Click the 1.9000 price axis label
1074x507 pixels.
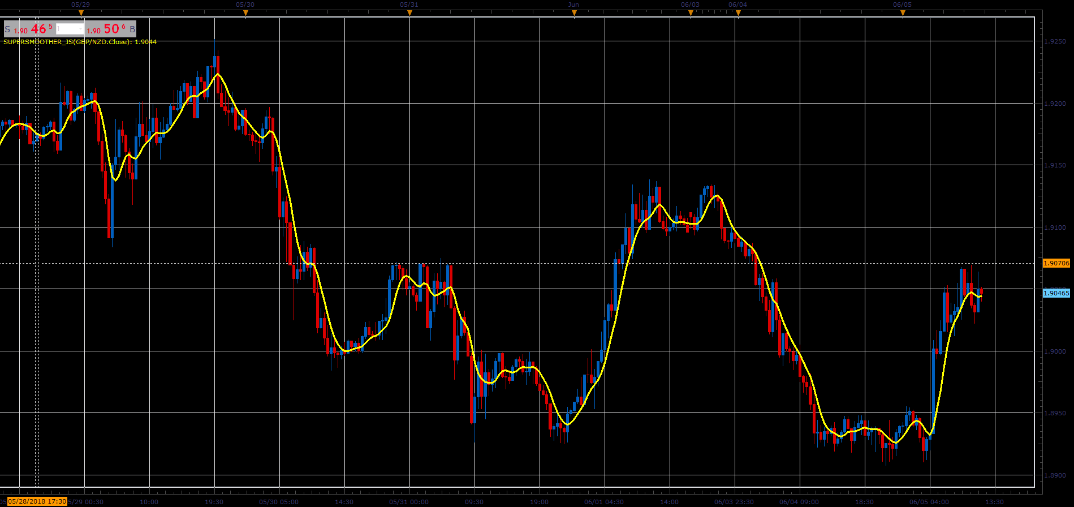click(1055, 351)
